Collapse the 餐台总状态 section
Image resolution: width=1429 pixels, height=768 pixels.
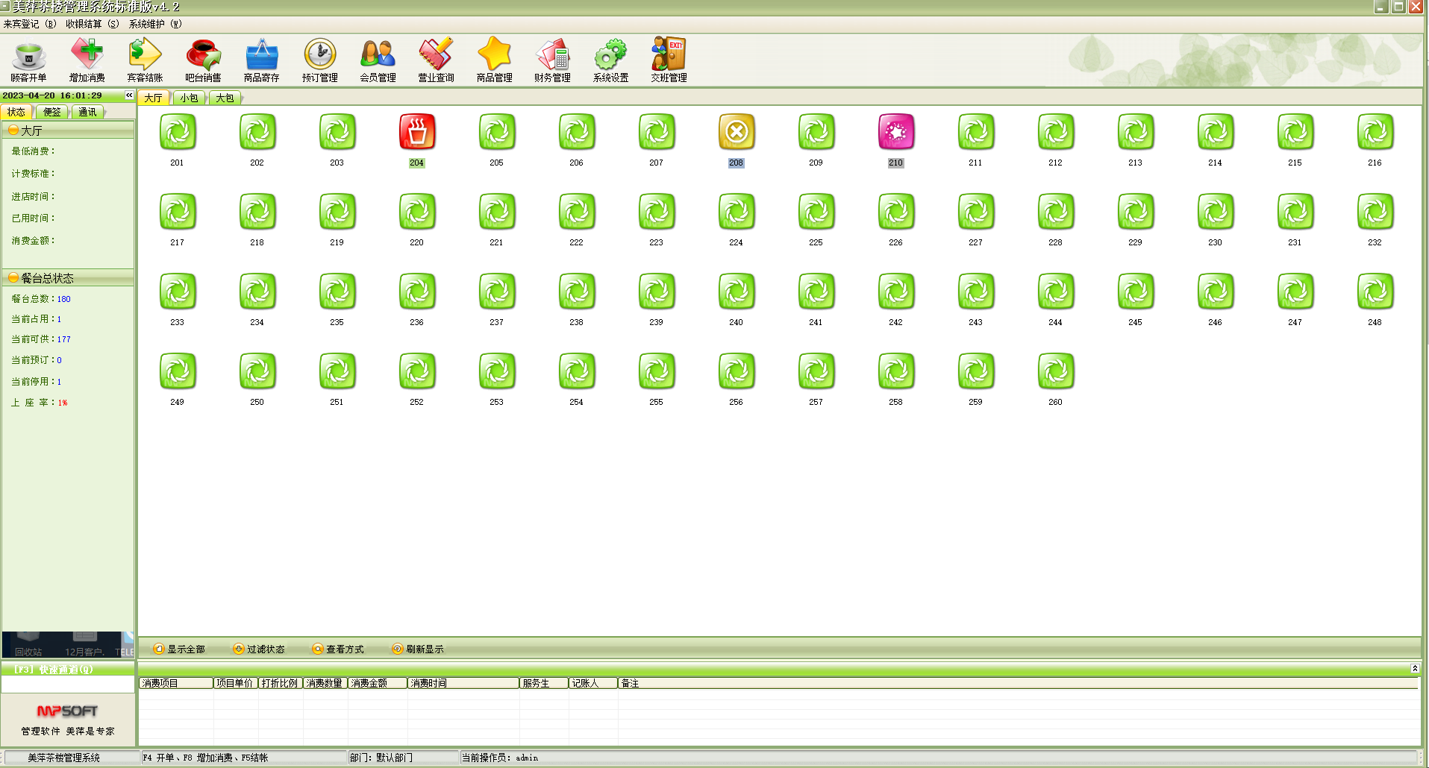13,277
